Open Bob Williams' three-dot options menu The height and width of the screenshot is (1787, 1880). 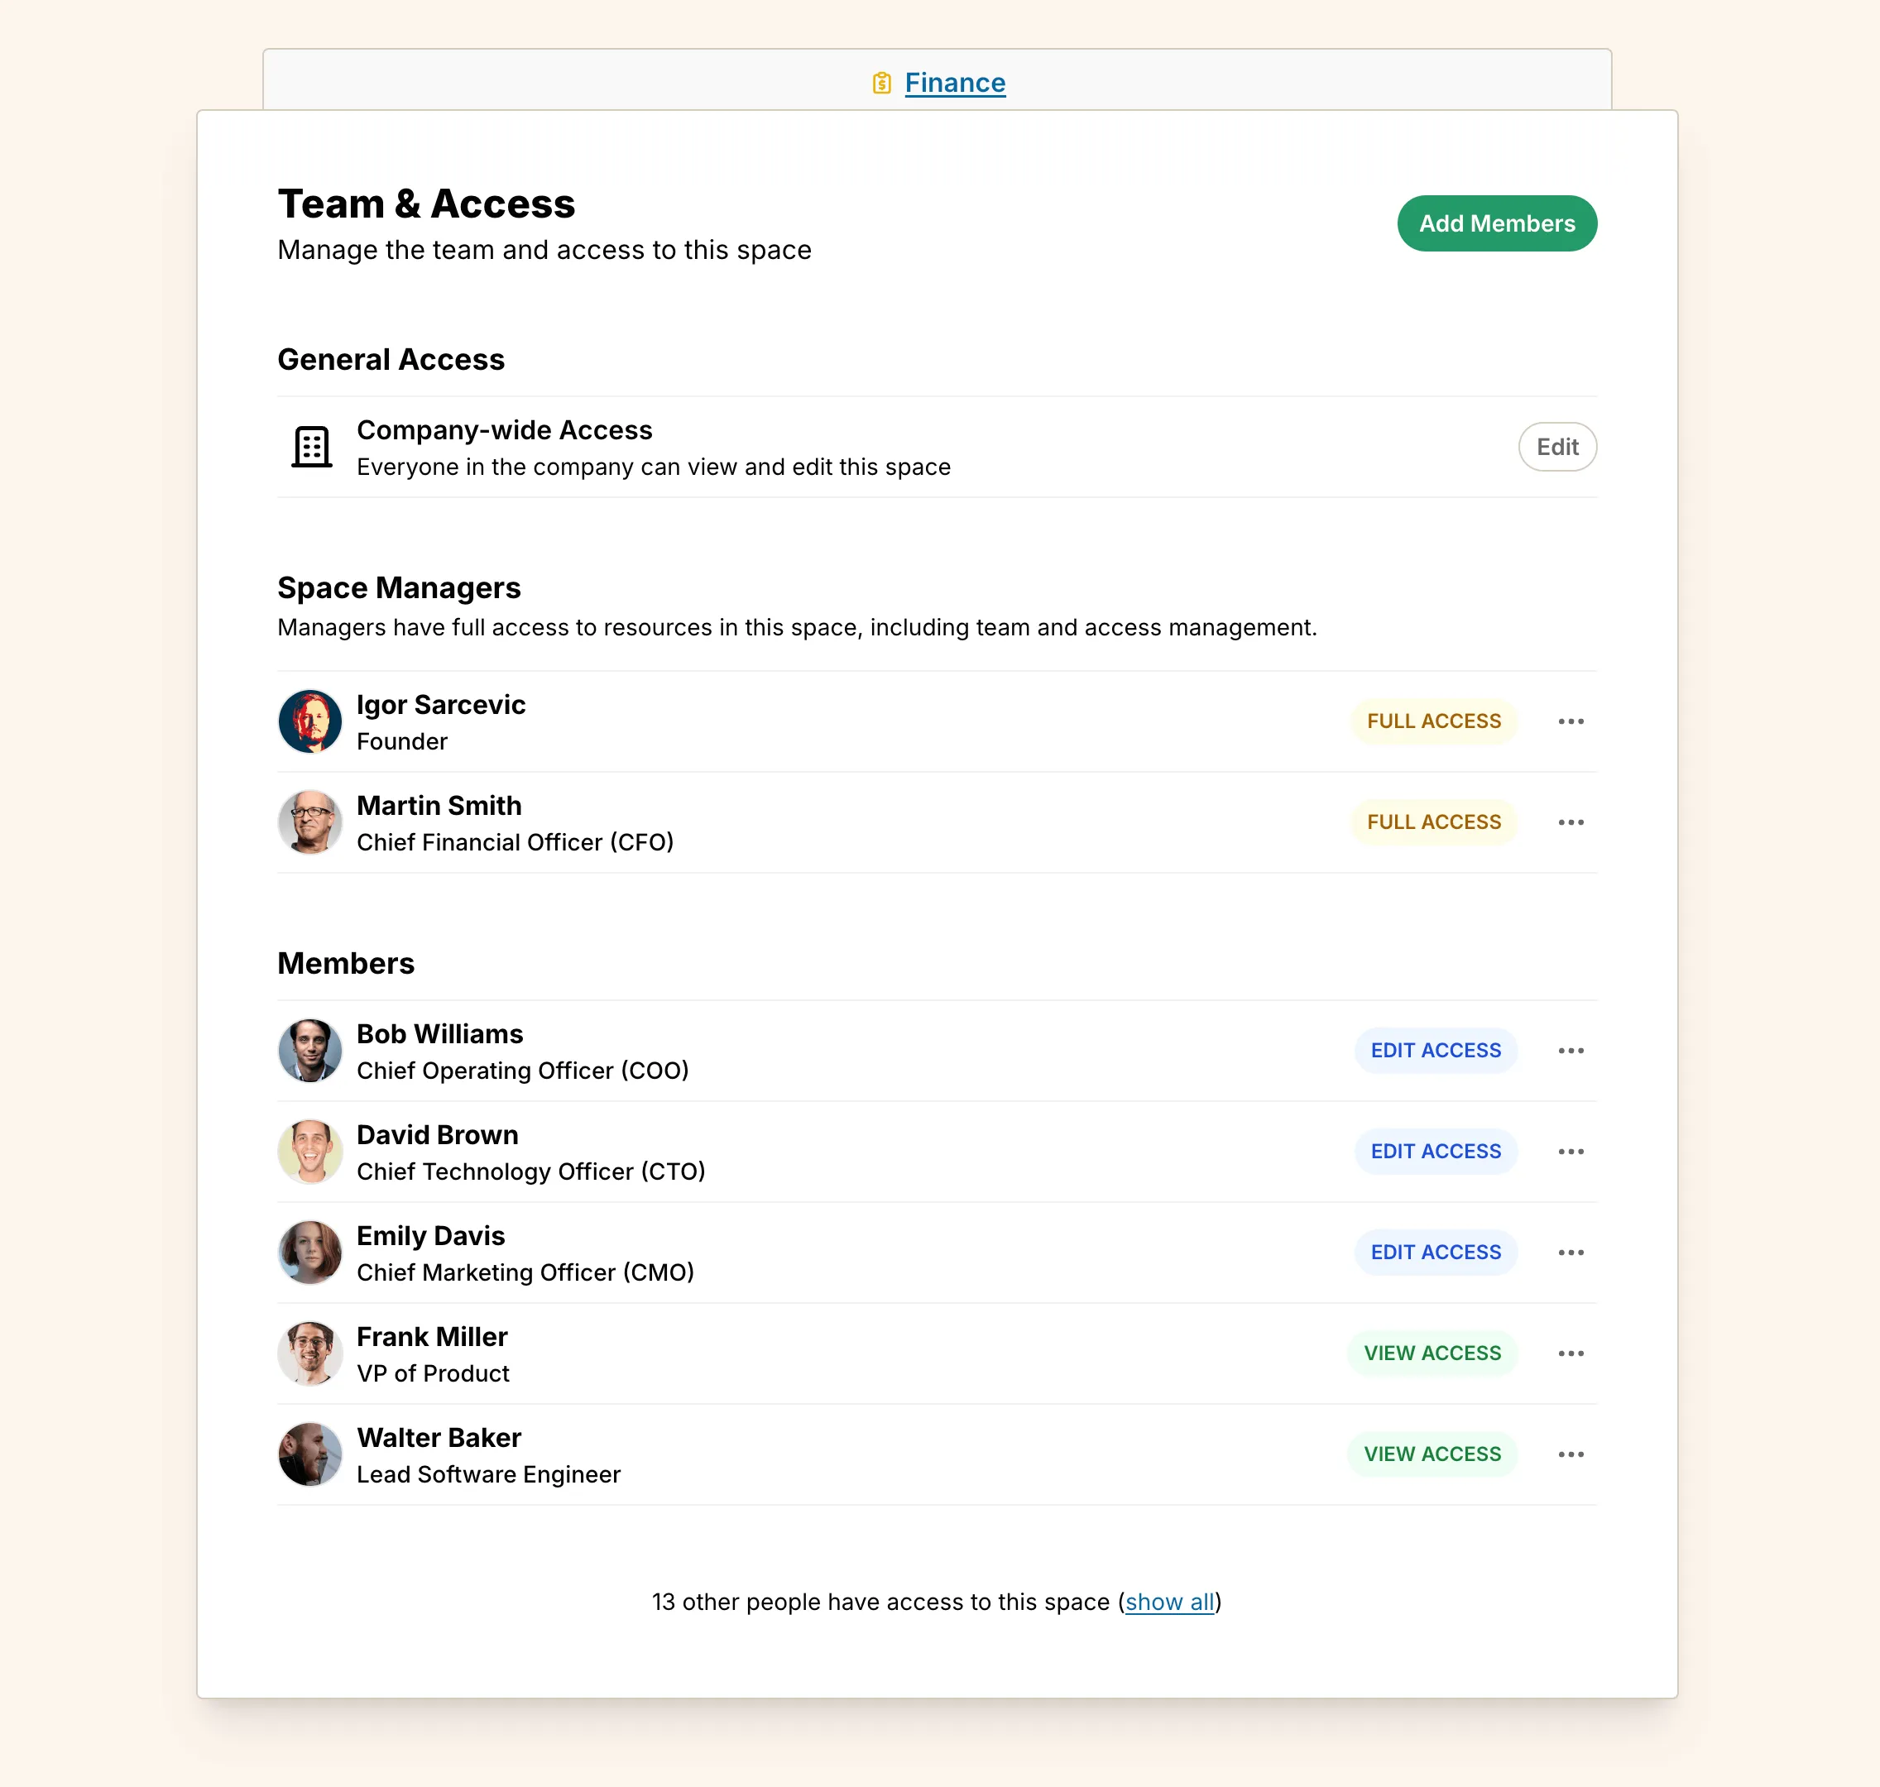pyautogui.click(x=1571, y=1051)
